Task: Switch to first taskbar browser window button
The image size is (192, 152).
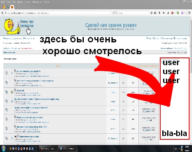Action: [48, 148]
